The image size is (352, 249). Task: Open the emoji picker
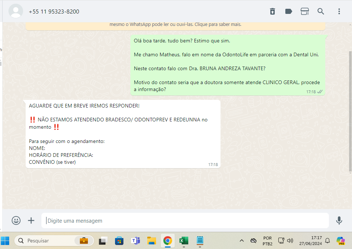tap(16, 220)
